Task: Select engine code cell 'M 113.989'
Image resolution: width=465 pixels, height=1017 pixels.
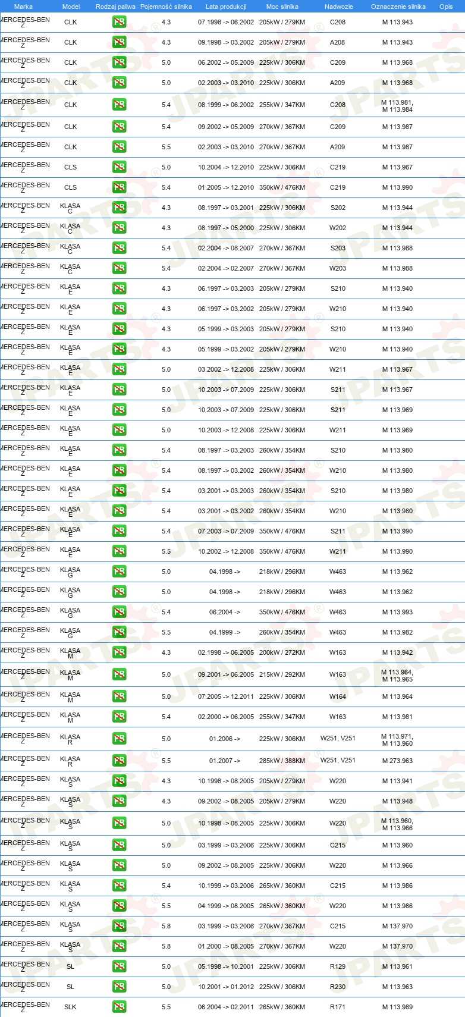Action: (397, 1007)
